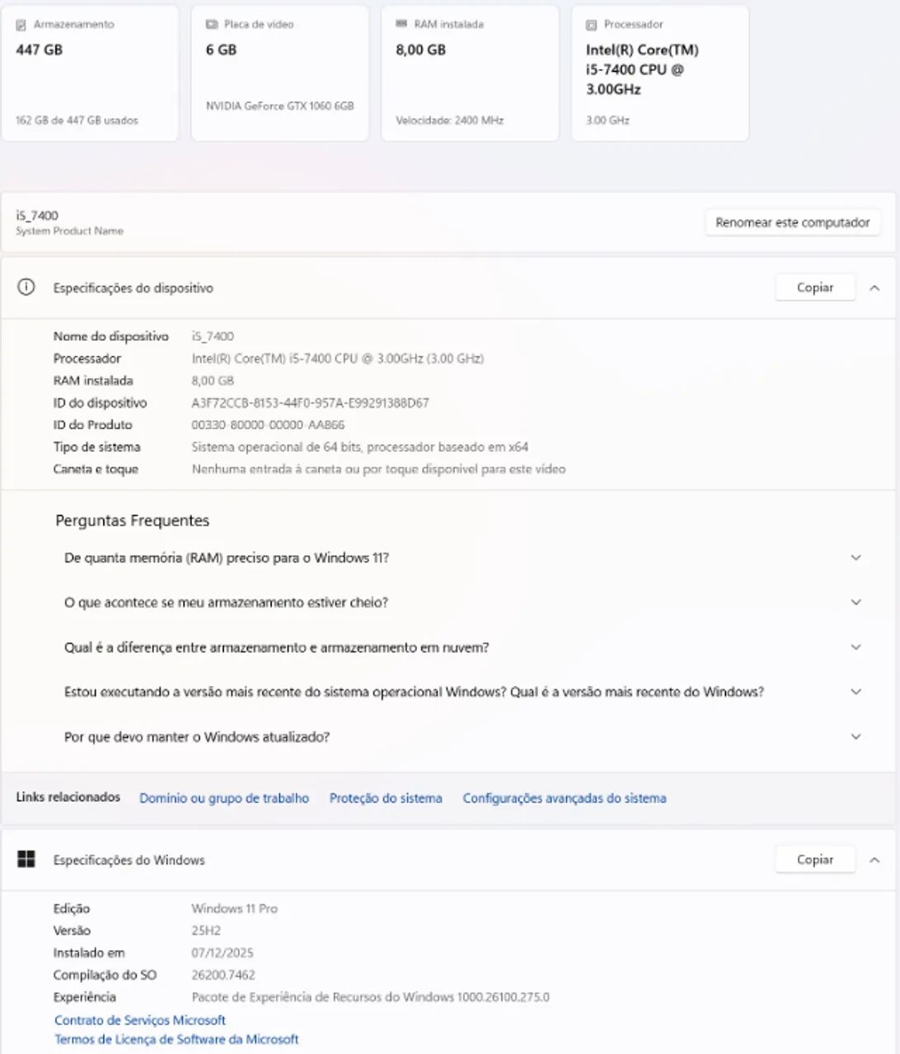
Task: Open the Proteção do sistema link
Action: (386, 798)
